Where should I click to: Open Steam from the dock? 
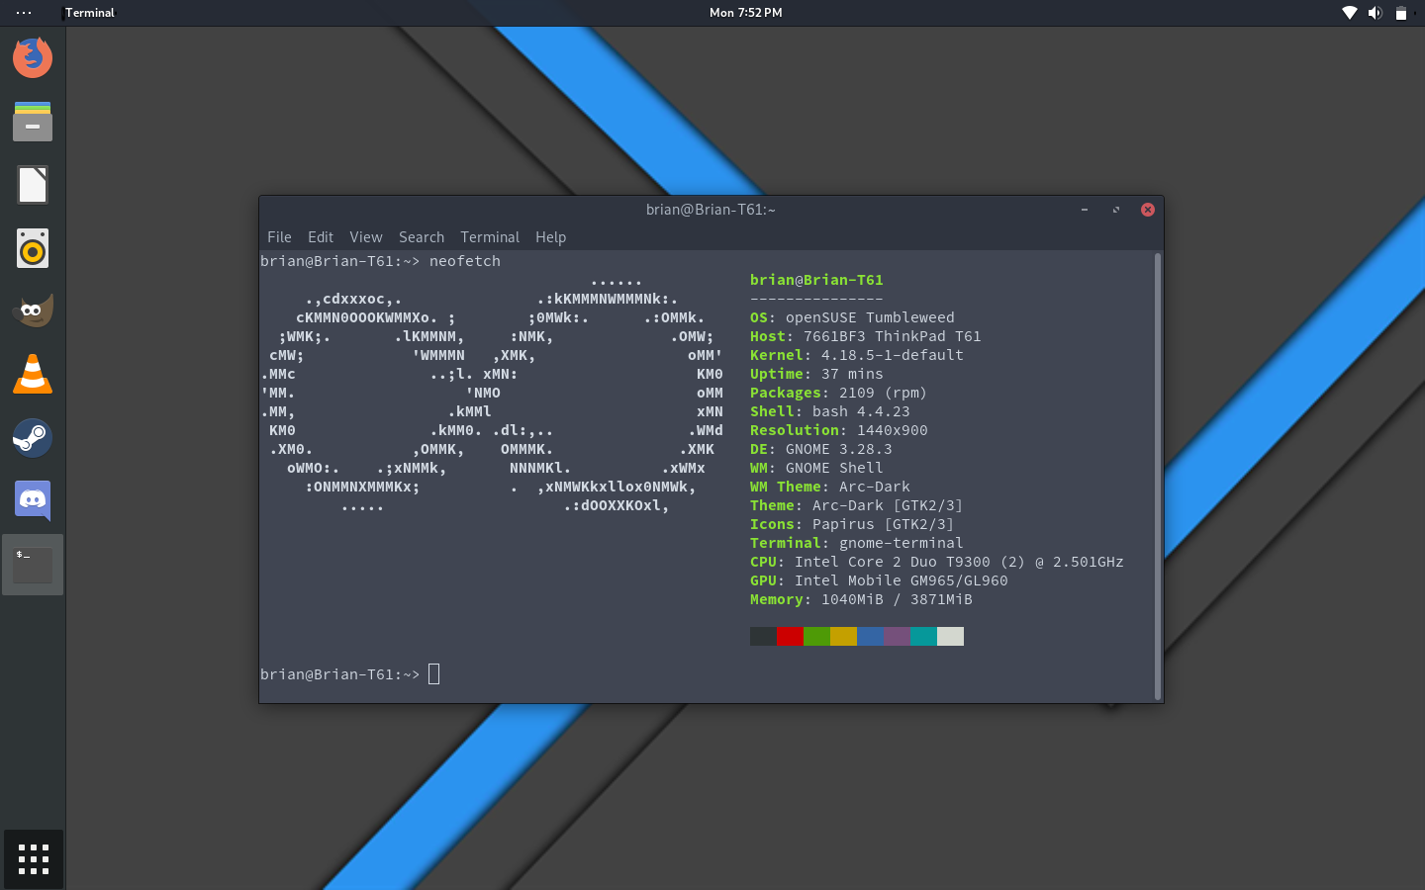pyautogui.click(x=33, y=437)
